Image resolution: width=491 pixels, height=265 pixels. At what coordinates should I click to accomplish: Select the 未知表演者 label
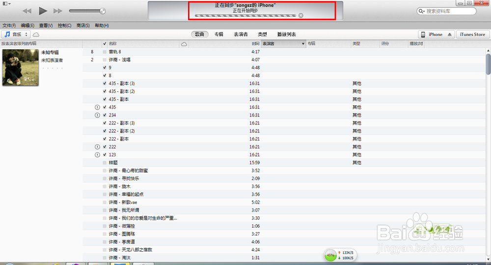(x=52, y=60)
